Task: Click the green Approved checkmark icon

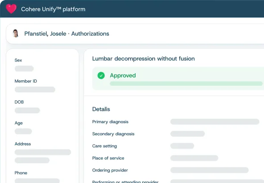Action: tap(101, 75)
